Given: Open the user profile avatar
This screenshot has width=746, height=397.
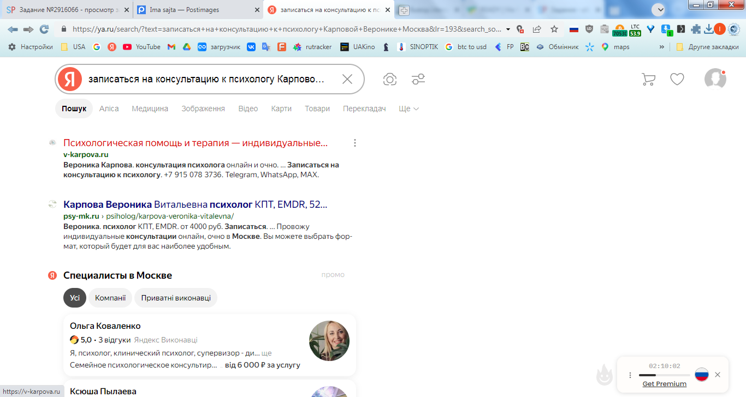Looking at the screenshot, I should (x=715, y=79).
